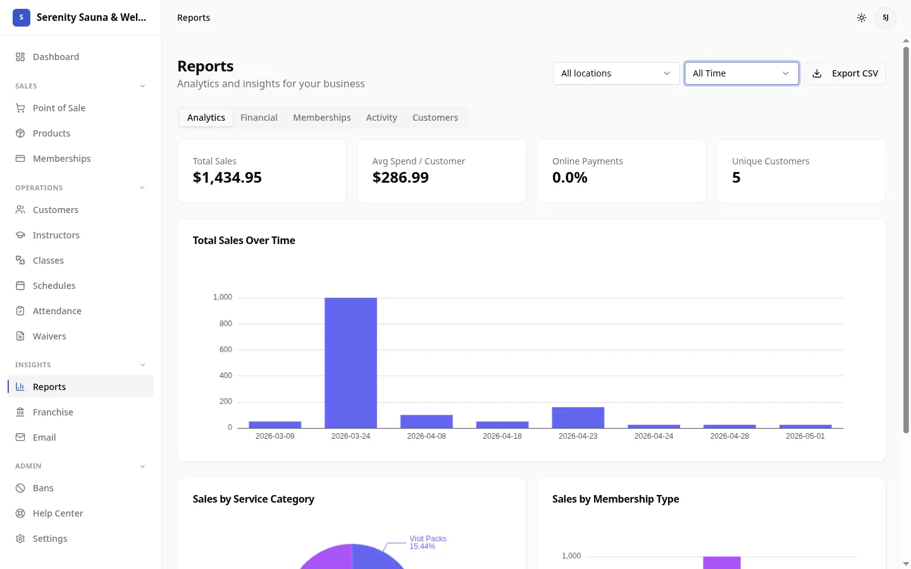The width and height of the screenshot is (911, 569).
Task: Open the SJ user avatar menu
Action: point(886,18)
